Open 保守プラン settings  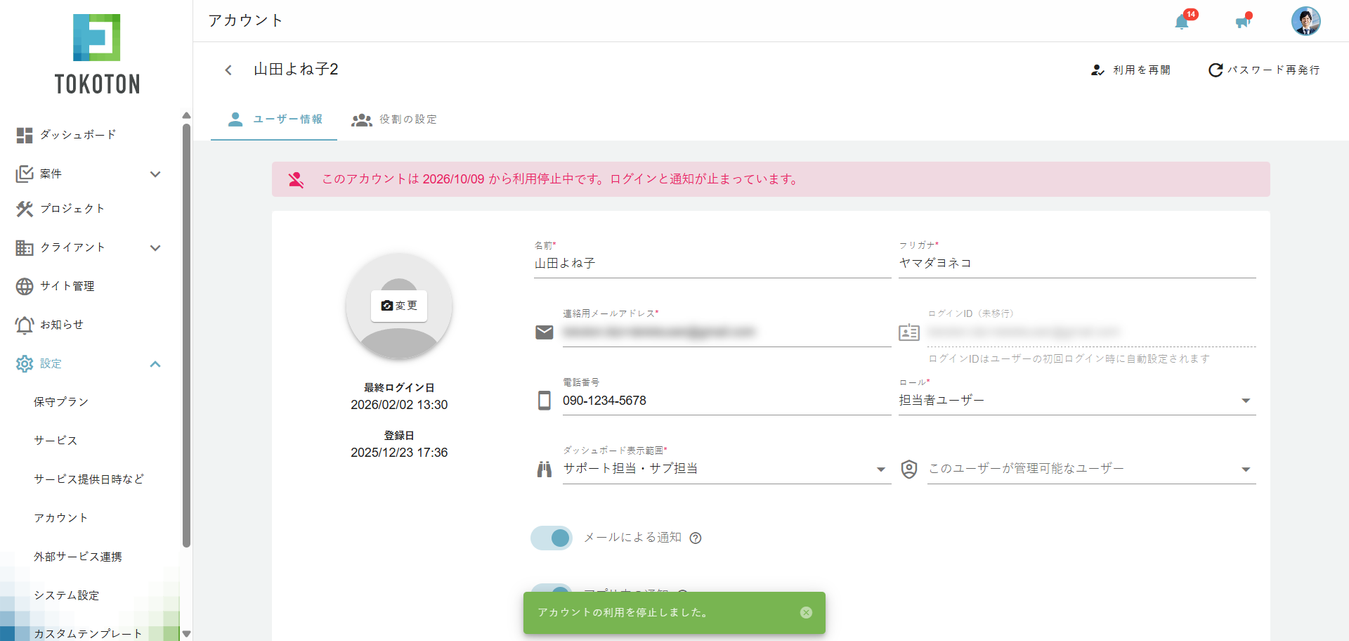[x=60, y=402]
